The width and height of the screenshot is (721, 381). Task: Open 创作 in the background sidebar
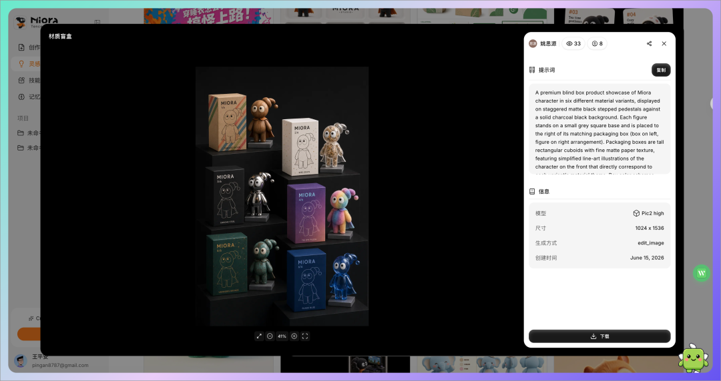click(x=29, y=47)
